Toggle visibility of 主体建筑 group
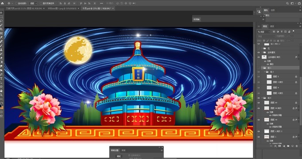 click(259, 53)
